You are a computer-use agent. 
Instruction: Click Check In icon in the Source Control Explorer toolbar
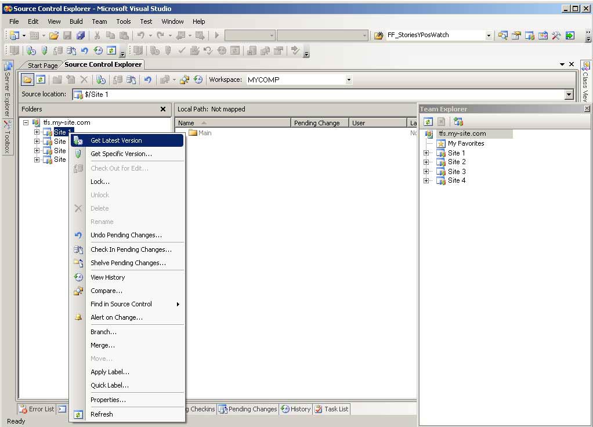click(131, 79)
